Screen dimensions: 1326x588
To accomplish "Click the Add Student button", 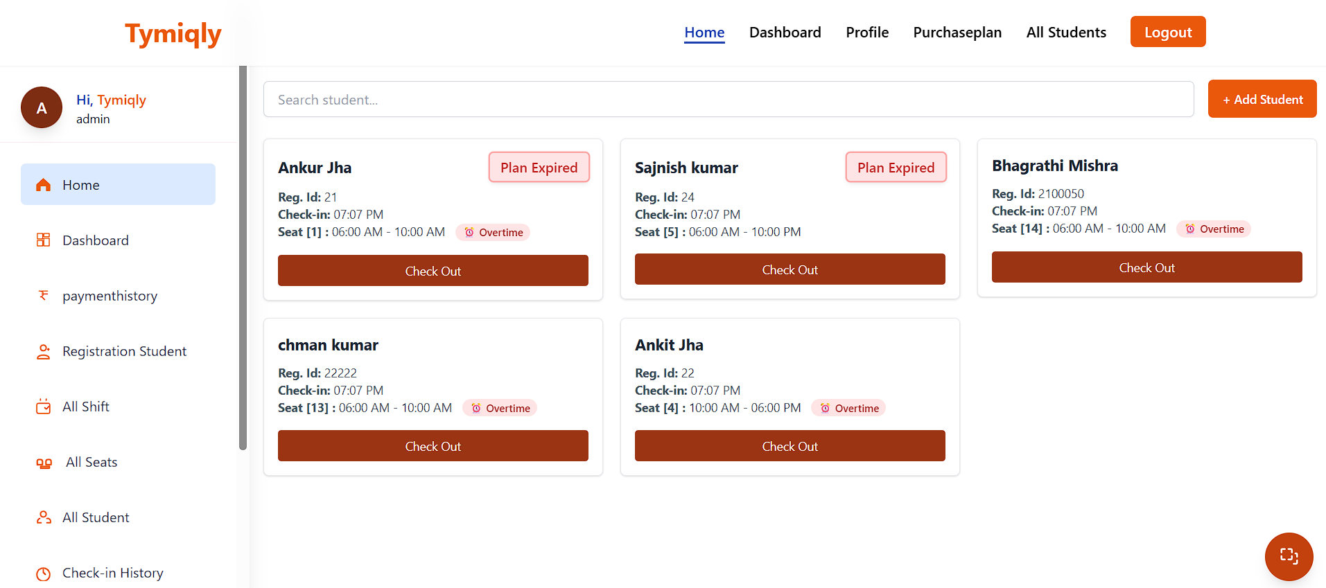I will tap(1262, 99).
